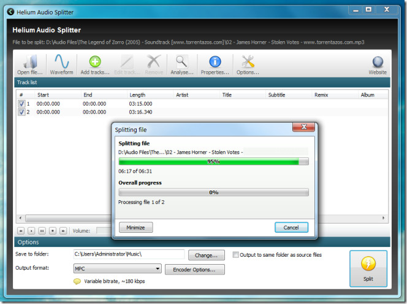Click the Helium app icon in title bar
407x304 pixels.
click(x=10, y=12)
